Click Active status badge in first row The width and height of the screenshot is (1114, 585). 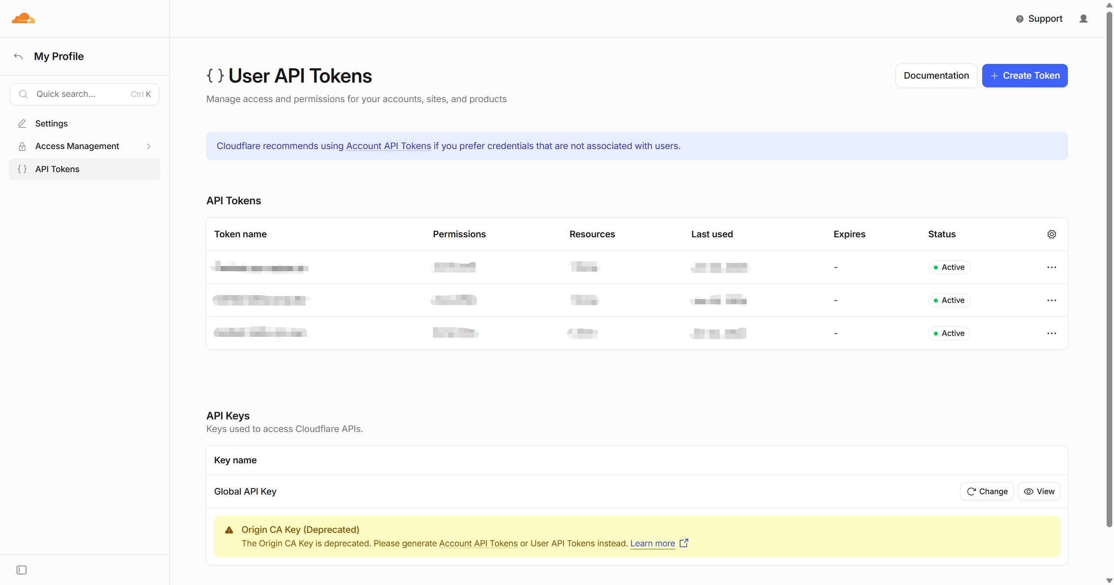(949, 267)
